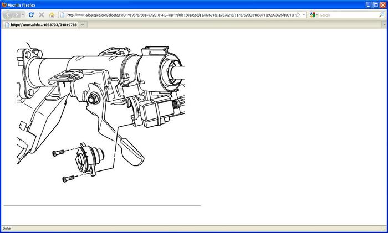Open a new tab
Screen dimensions: 388x233
pyautogui.click(x=83, y=25)
